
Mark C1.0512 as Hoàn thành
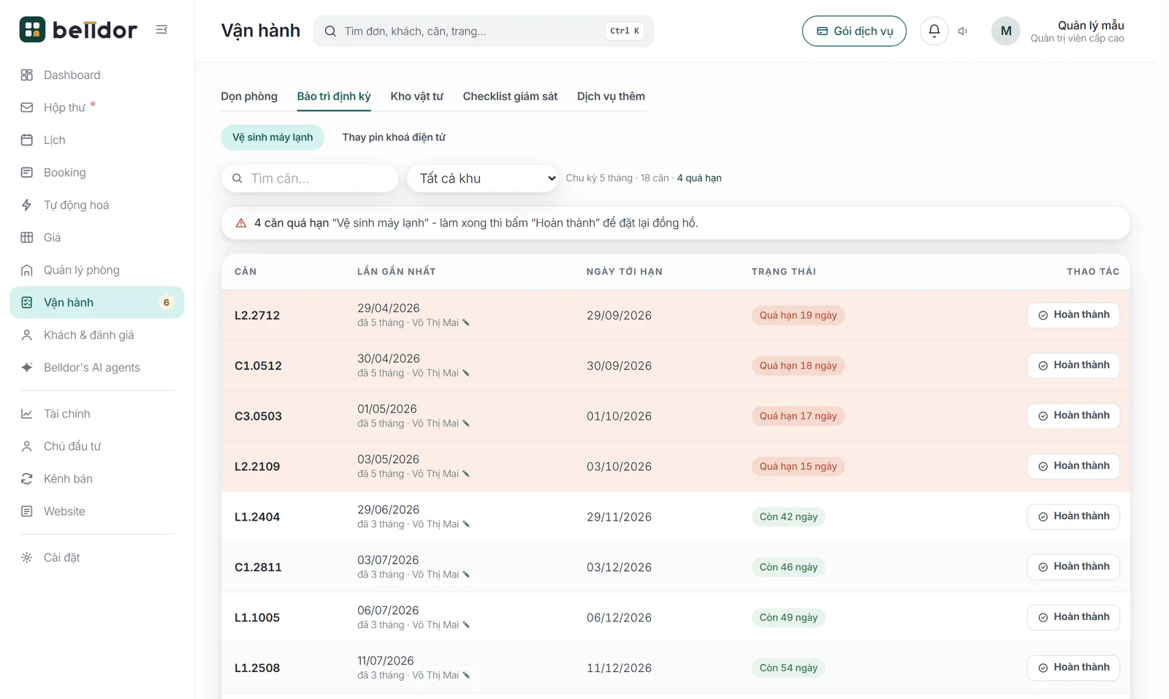(x=1073, y=366)
